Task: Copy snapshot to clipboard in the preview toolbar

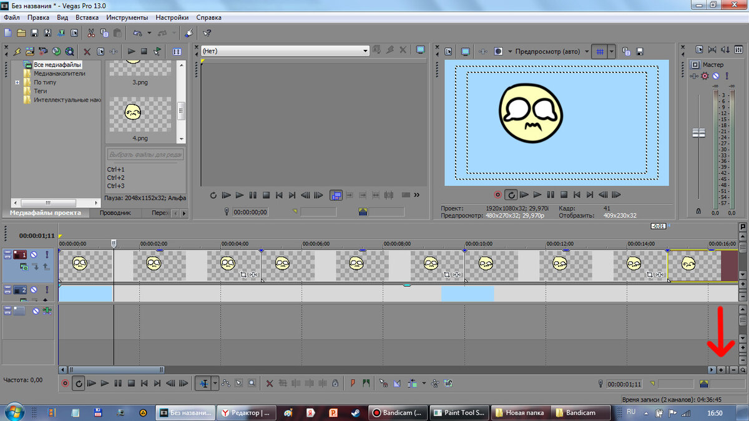Action: pos(625,51)
